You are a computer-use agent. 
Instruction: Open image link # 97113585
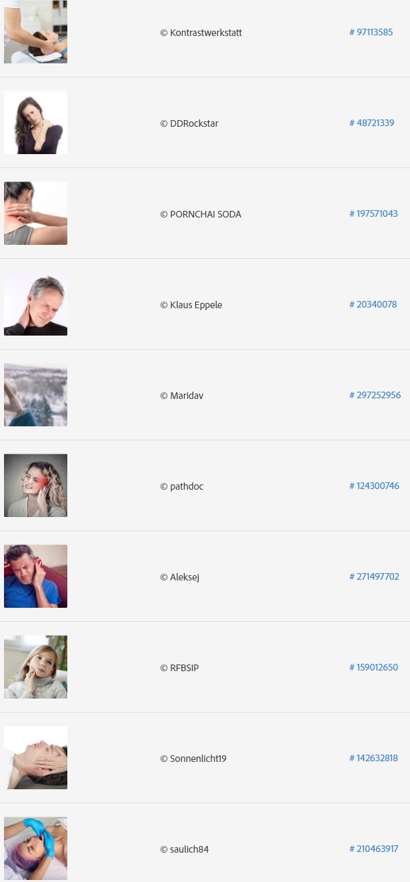click(371, 32)
